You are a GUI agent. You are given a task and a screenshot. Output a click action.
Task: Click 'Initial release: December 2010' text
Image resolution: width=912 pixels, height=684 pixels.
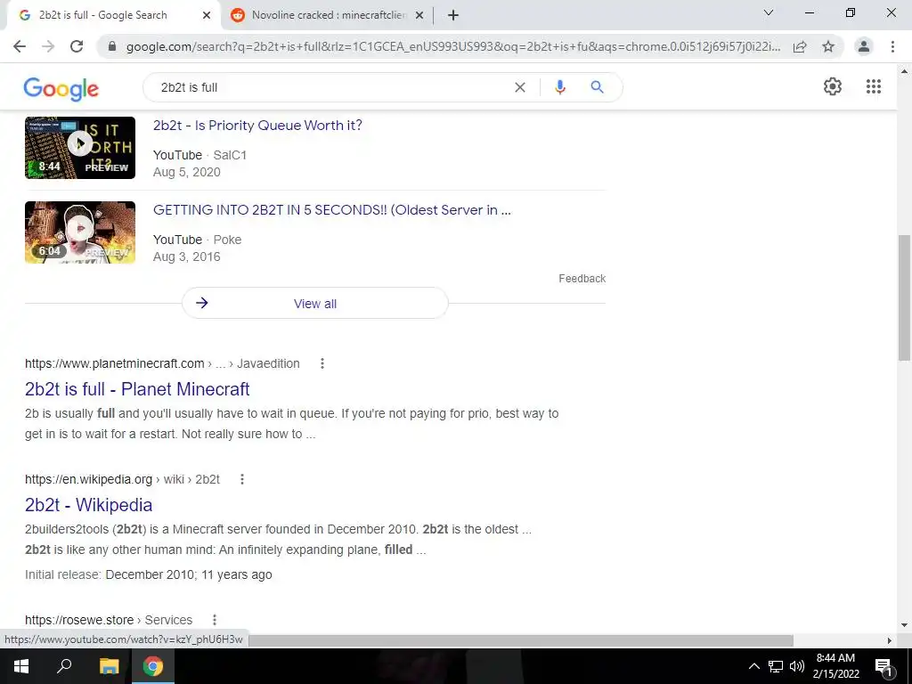tap(149, 574)
